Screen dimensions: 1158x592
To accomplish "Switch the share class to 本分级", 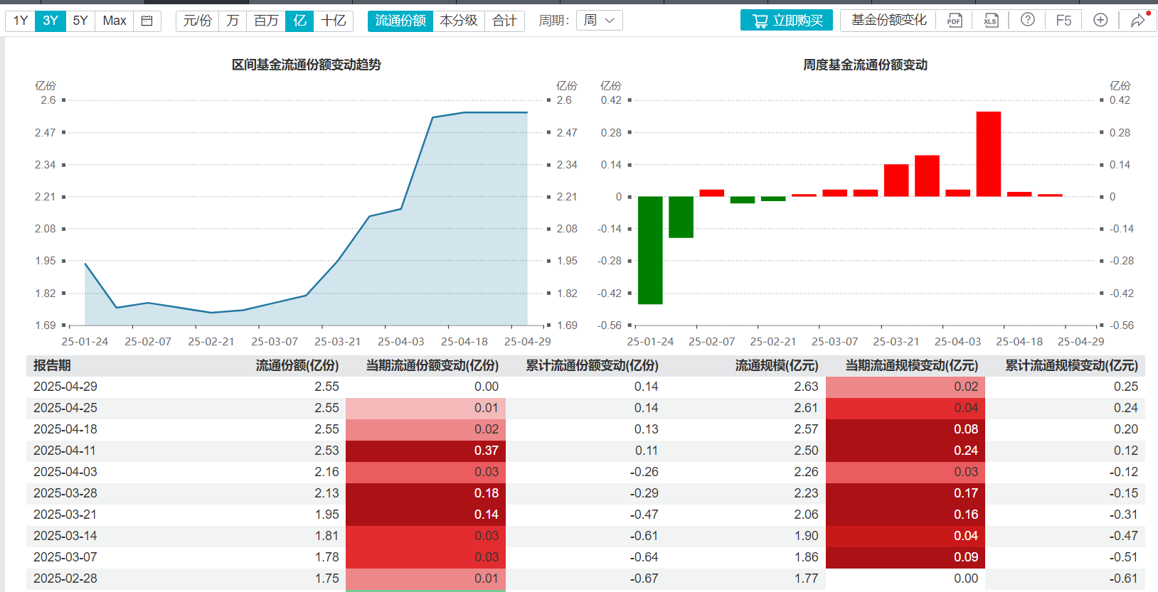I will point(459,21).
